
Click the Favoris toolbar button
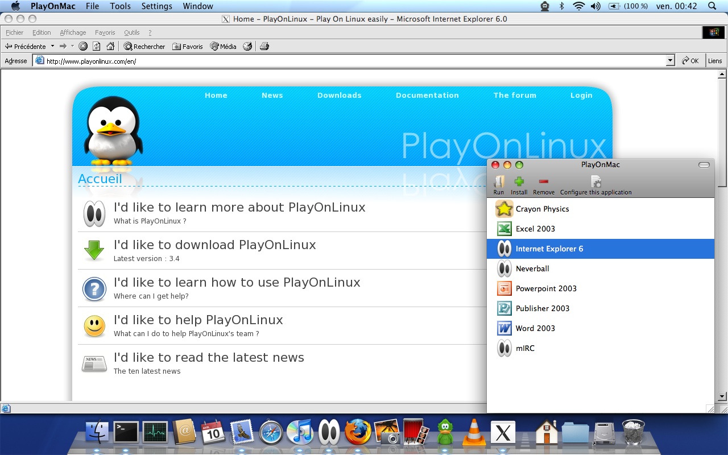point(188,46)
